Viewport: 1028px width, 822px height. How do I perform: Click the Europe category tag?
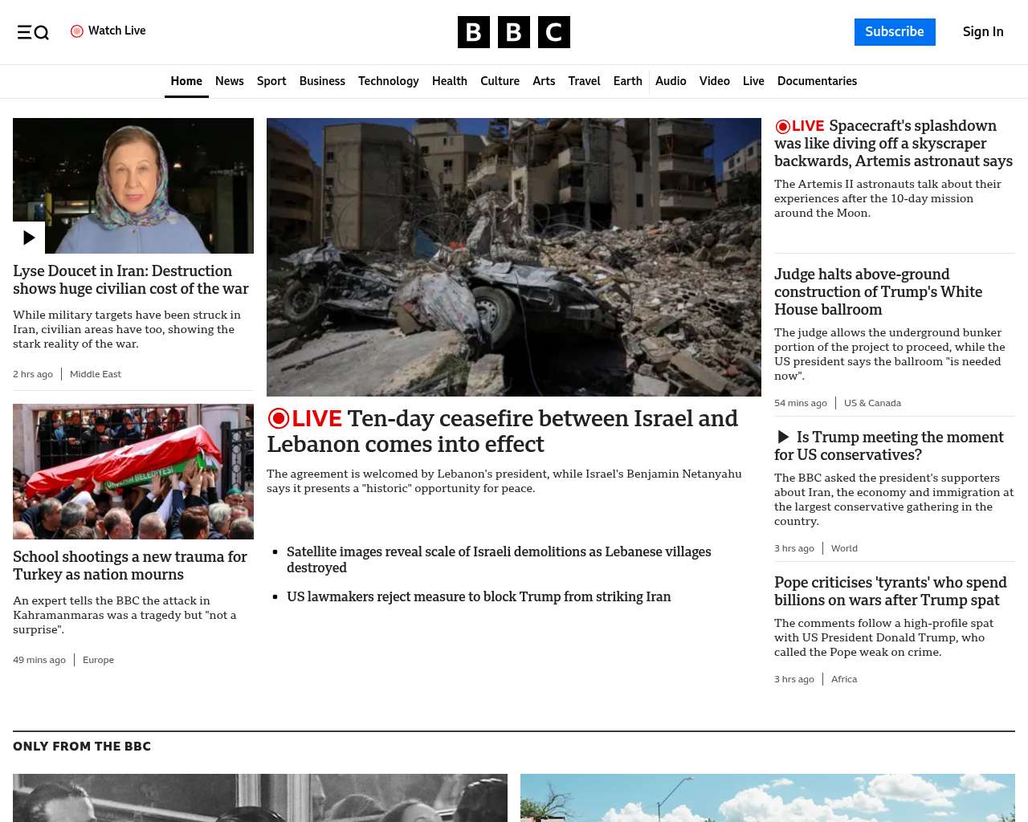pos(98,660)
